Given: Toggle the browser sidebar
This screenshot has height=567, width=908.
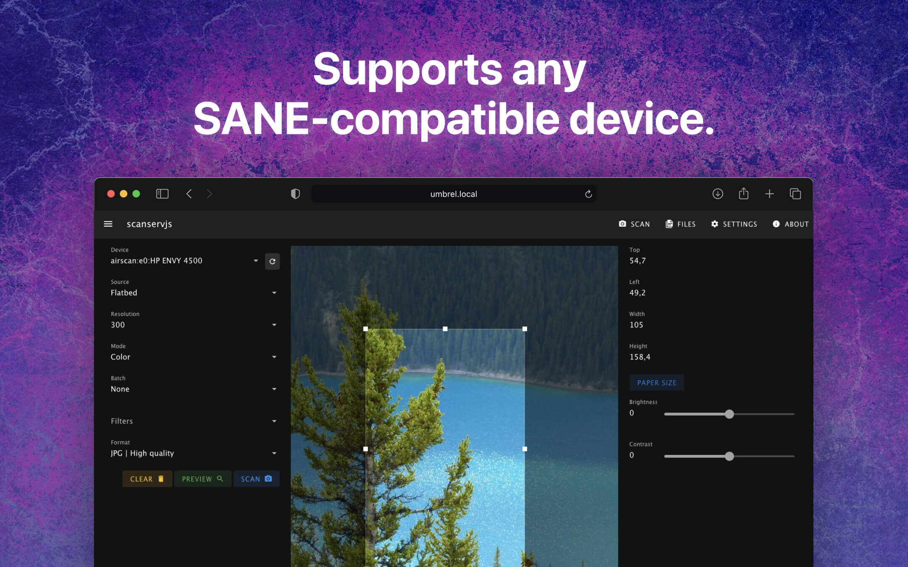Looking at the screenshot, I should pos(162,194).
